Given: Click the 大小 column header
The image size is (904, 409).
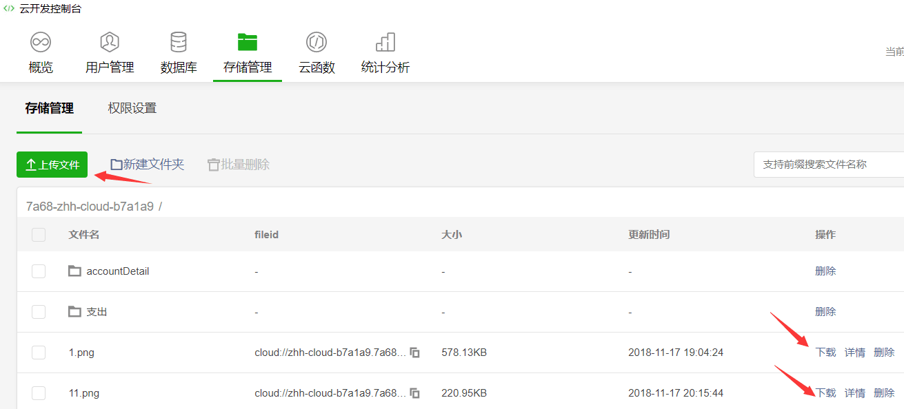Looking at the screenshot, I should tap(452, 235).
